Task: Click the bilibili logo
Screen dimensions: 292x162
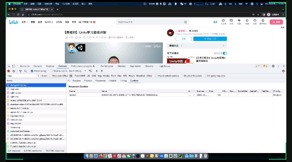Action: click(x=14, y=22)
